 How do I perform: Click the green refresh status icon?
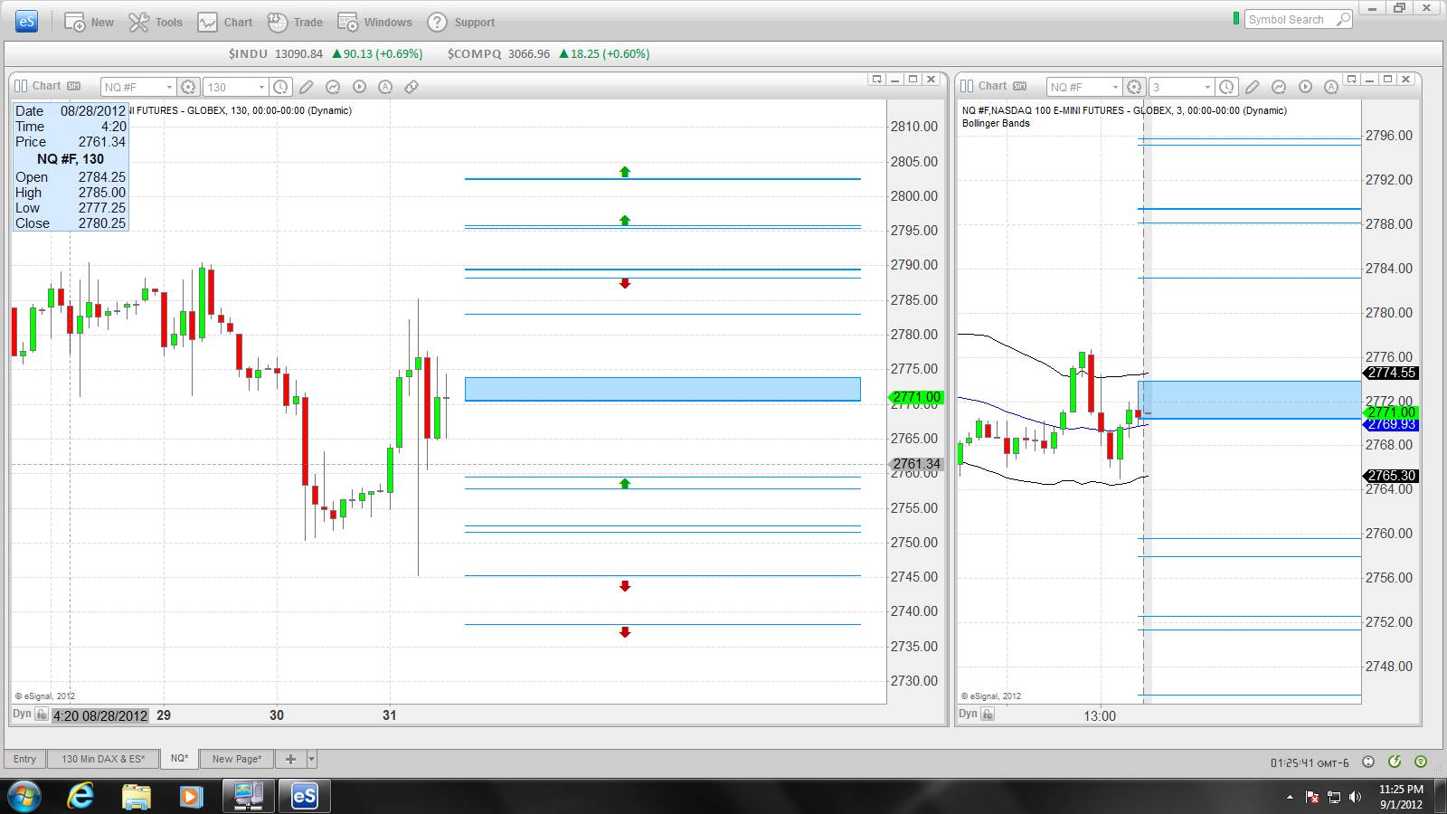[x=1395, y=762]
